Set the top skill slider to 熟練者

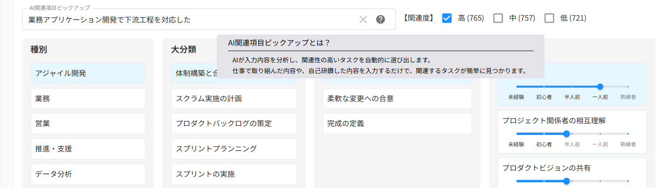(628, 87)
